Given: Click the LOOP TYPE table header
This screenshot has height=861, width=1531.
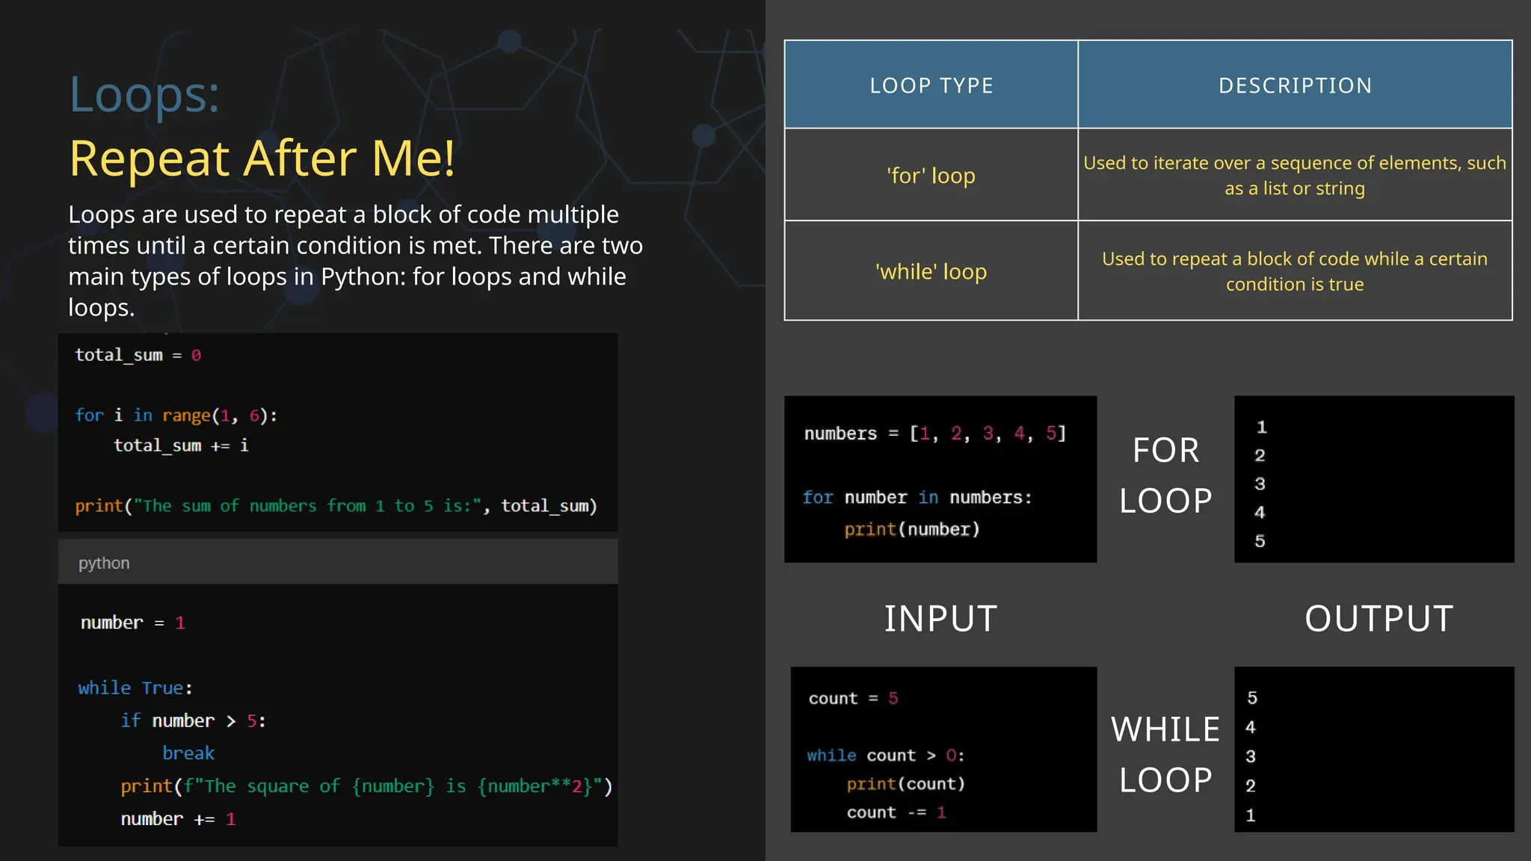Looking at the screenshot, I should tap(931, 85).
